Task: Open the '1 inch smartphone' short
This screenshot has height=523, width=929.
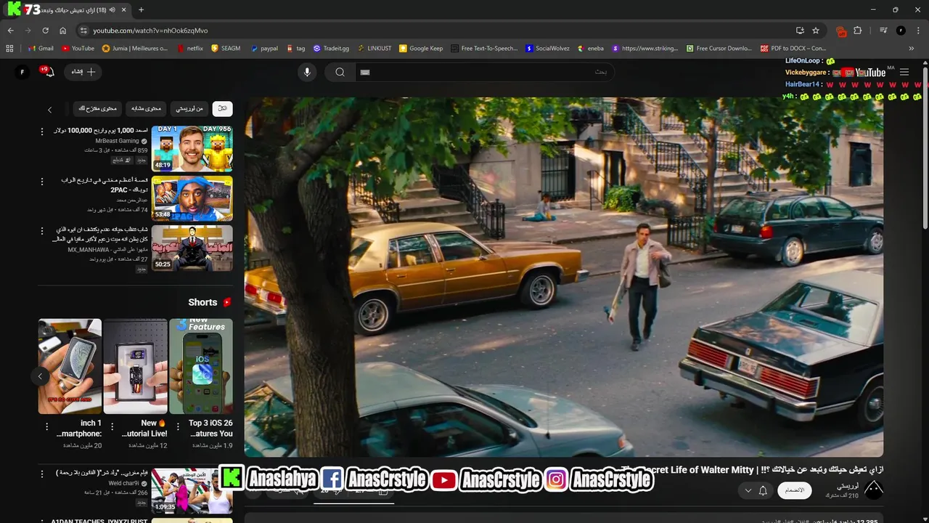Action: point(70,366)
